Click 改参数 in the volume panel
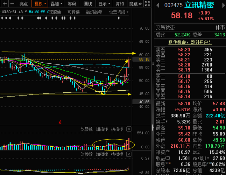 [86, 129]
